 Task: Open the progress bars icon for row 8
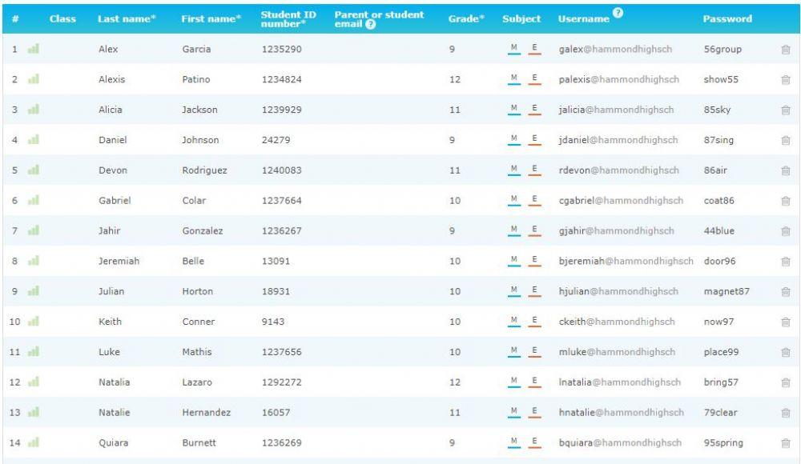[x=33, y=262]
